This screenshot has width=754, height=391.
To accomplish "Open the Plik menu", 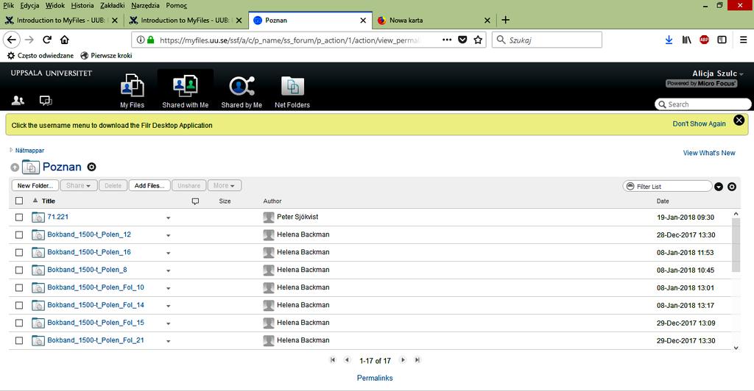I will [9, 5].
